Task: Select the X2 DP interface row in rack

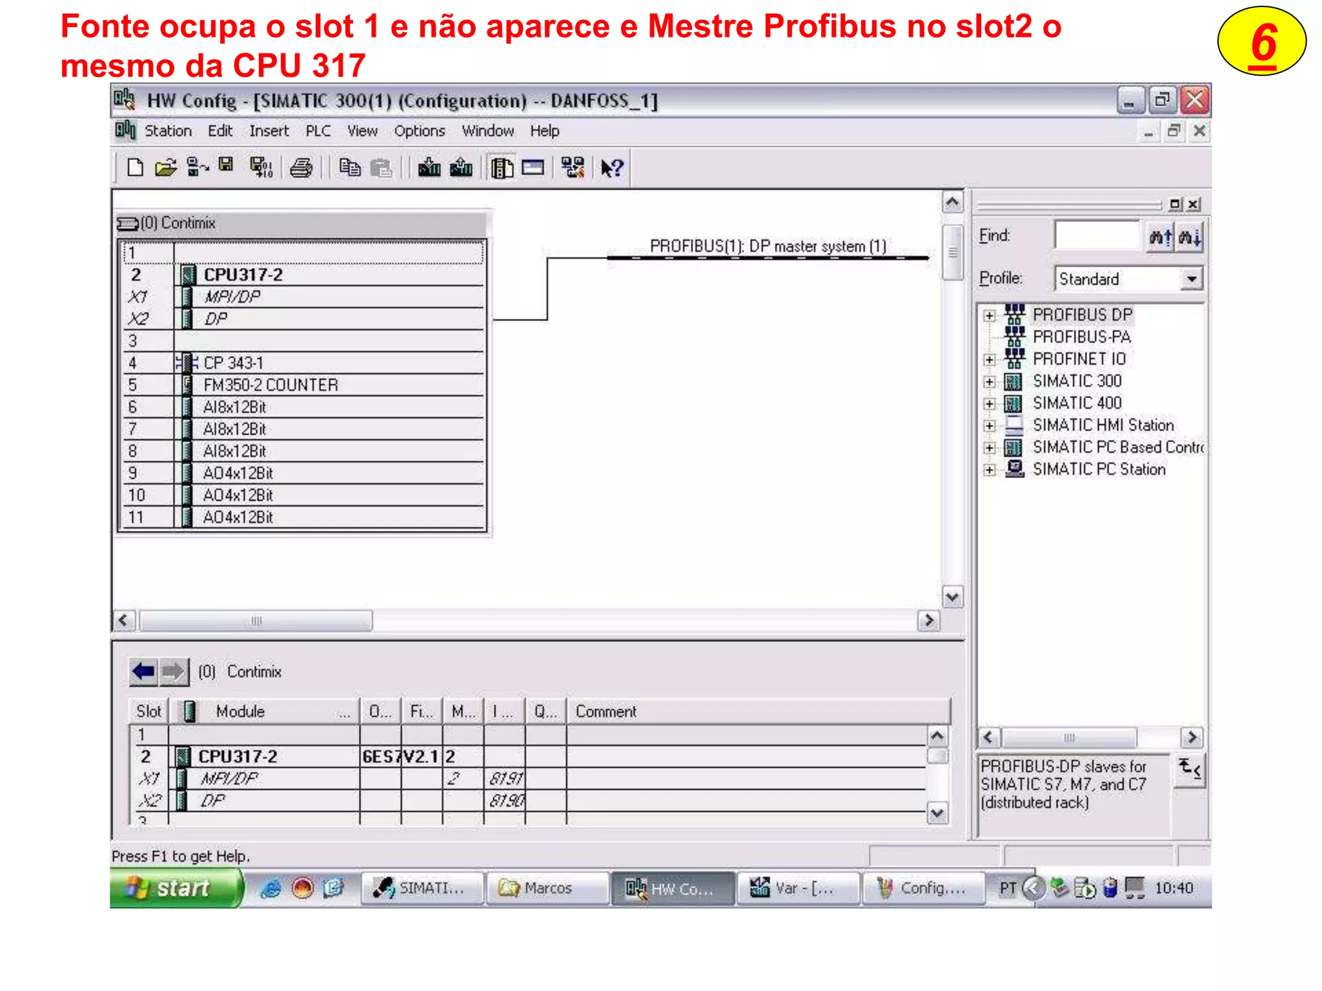Action: (303, 319)
